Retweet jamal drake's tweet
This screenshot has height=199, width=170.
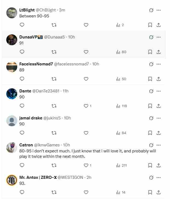pyautogui.click(x=54, y=133)
